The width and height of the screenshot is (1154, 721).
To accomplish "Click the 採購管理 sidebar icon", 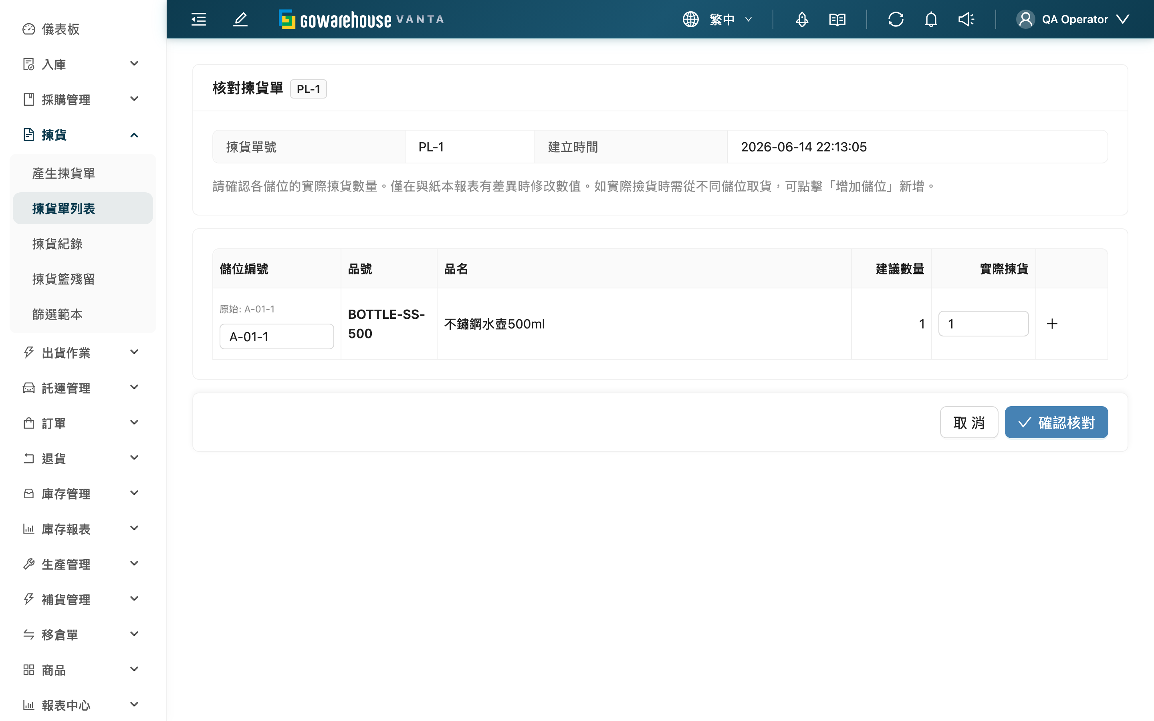I will click(x=28, y=99).
